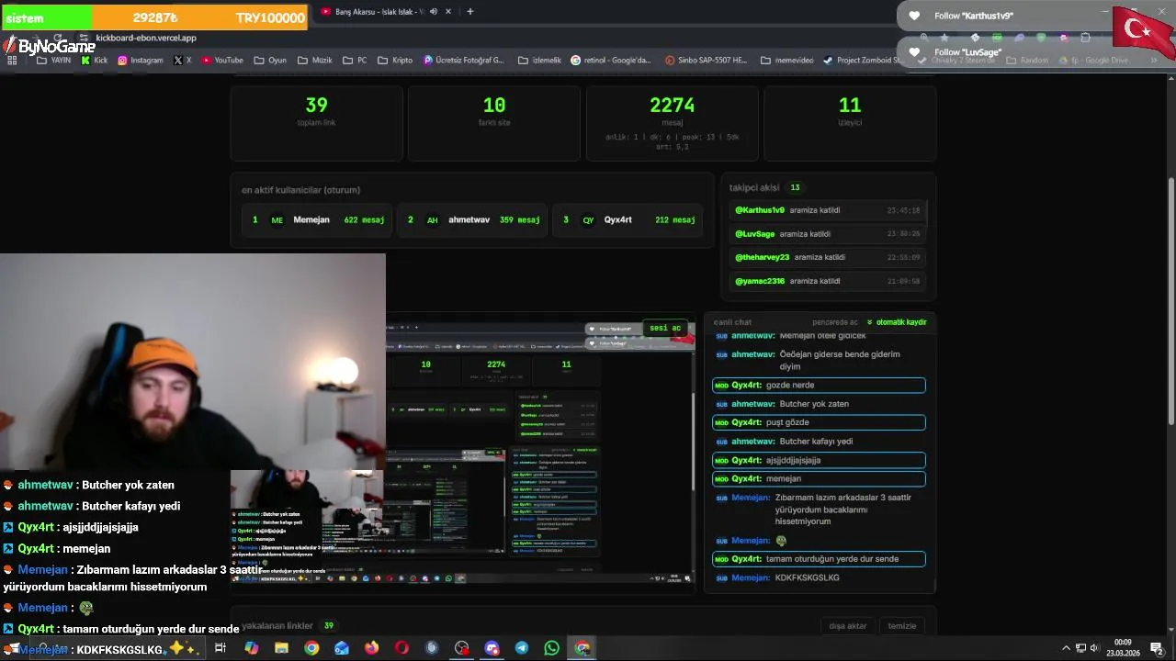Open WhatsApp from the taskbar
1176x661 pixels.
tap(551, 648)
